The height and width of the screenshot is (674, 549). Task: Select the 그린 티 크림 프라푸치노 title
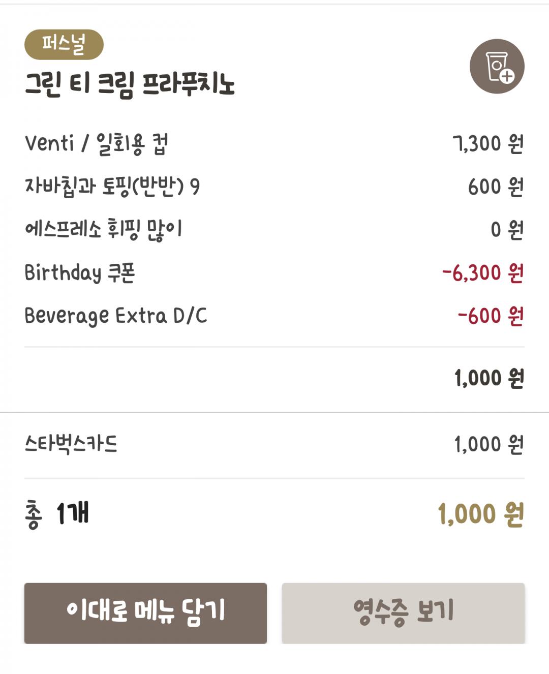[x=130, y=84]
